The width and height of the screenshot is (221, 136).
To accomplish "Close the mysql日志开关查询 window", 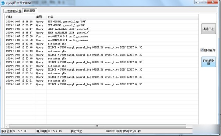I will click(x=213, y=2).
